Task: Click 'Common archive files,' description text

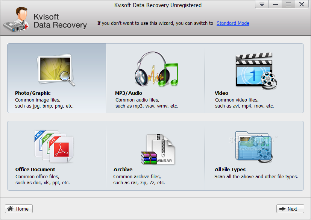Action: 137,176
